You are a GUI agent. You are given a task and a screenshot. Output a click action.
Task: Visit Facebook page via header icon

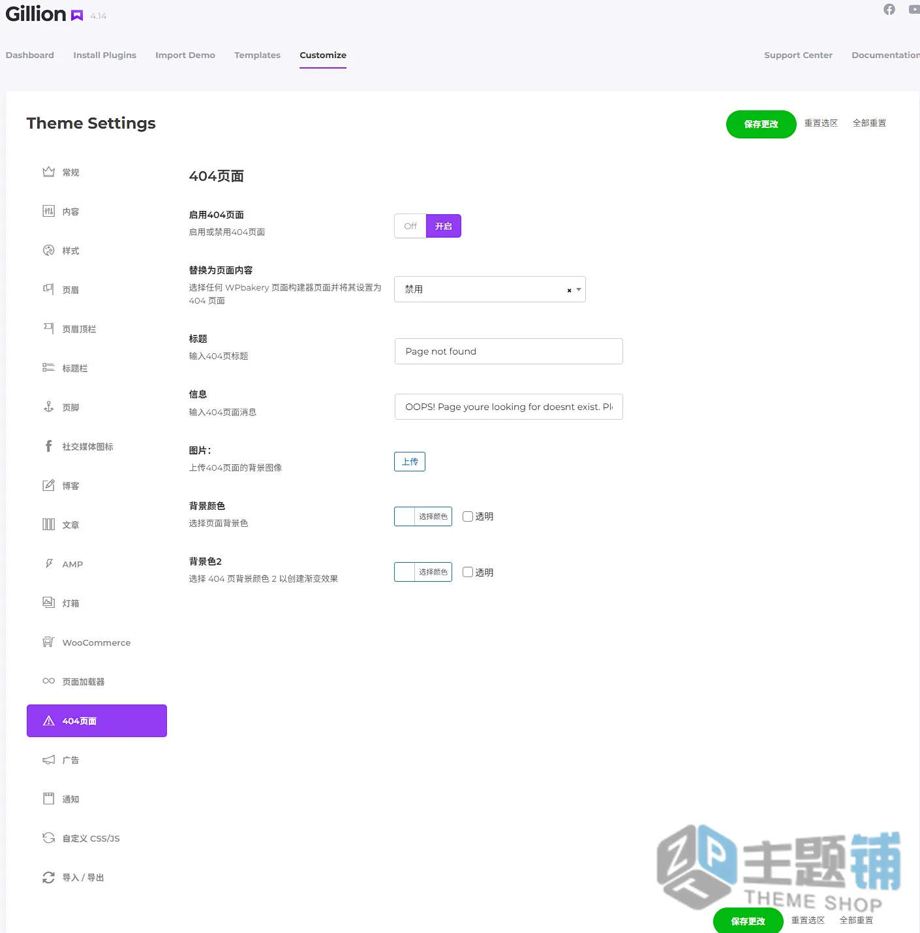pyautogui.click(x=889, y=9)
